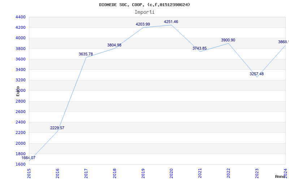Select the 3900.90 data label
This screenshot has height=180, width=289.
tap(228, 40)
